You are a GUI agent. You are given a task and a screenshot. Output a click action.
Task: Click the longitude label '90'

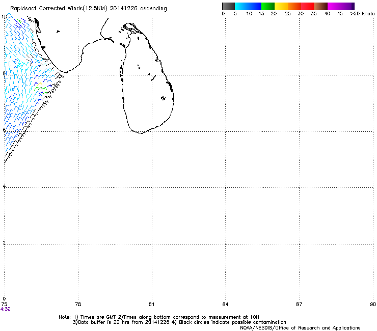point(373,304)
